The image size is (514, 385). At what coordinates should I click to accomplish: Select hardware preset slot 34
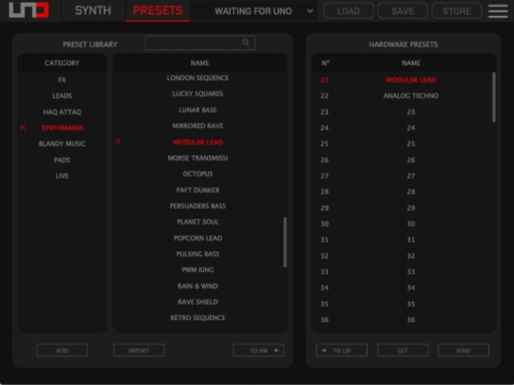(x=401, y=287)
